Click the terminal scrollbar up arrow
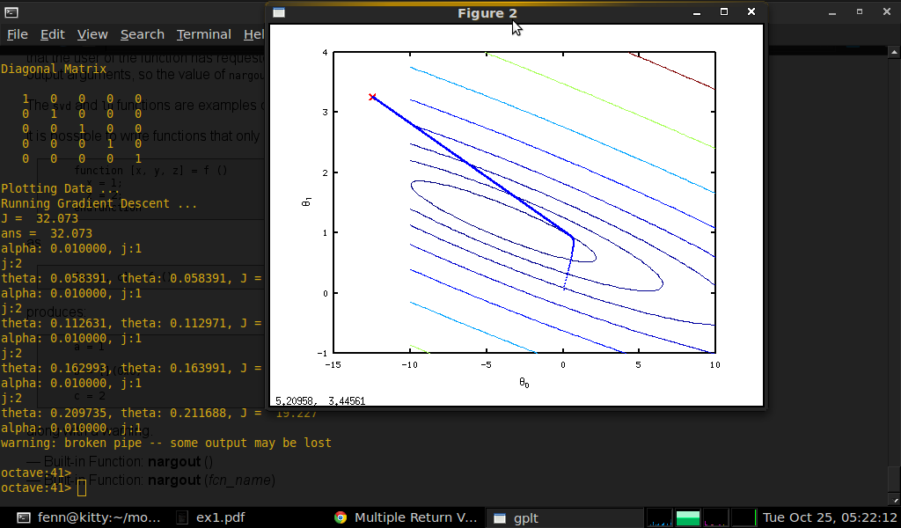 click(894, 52)
